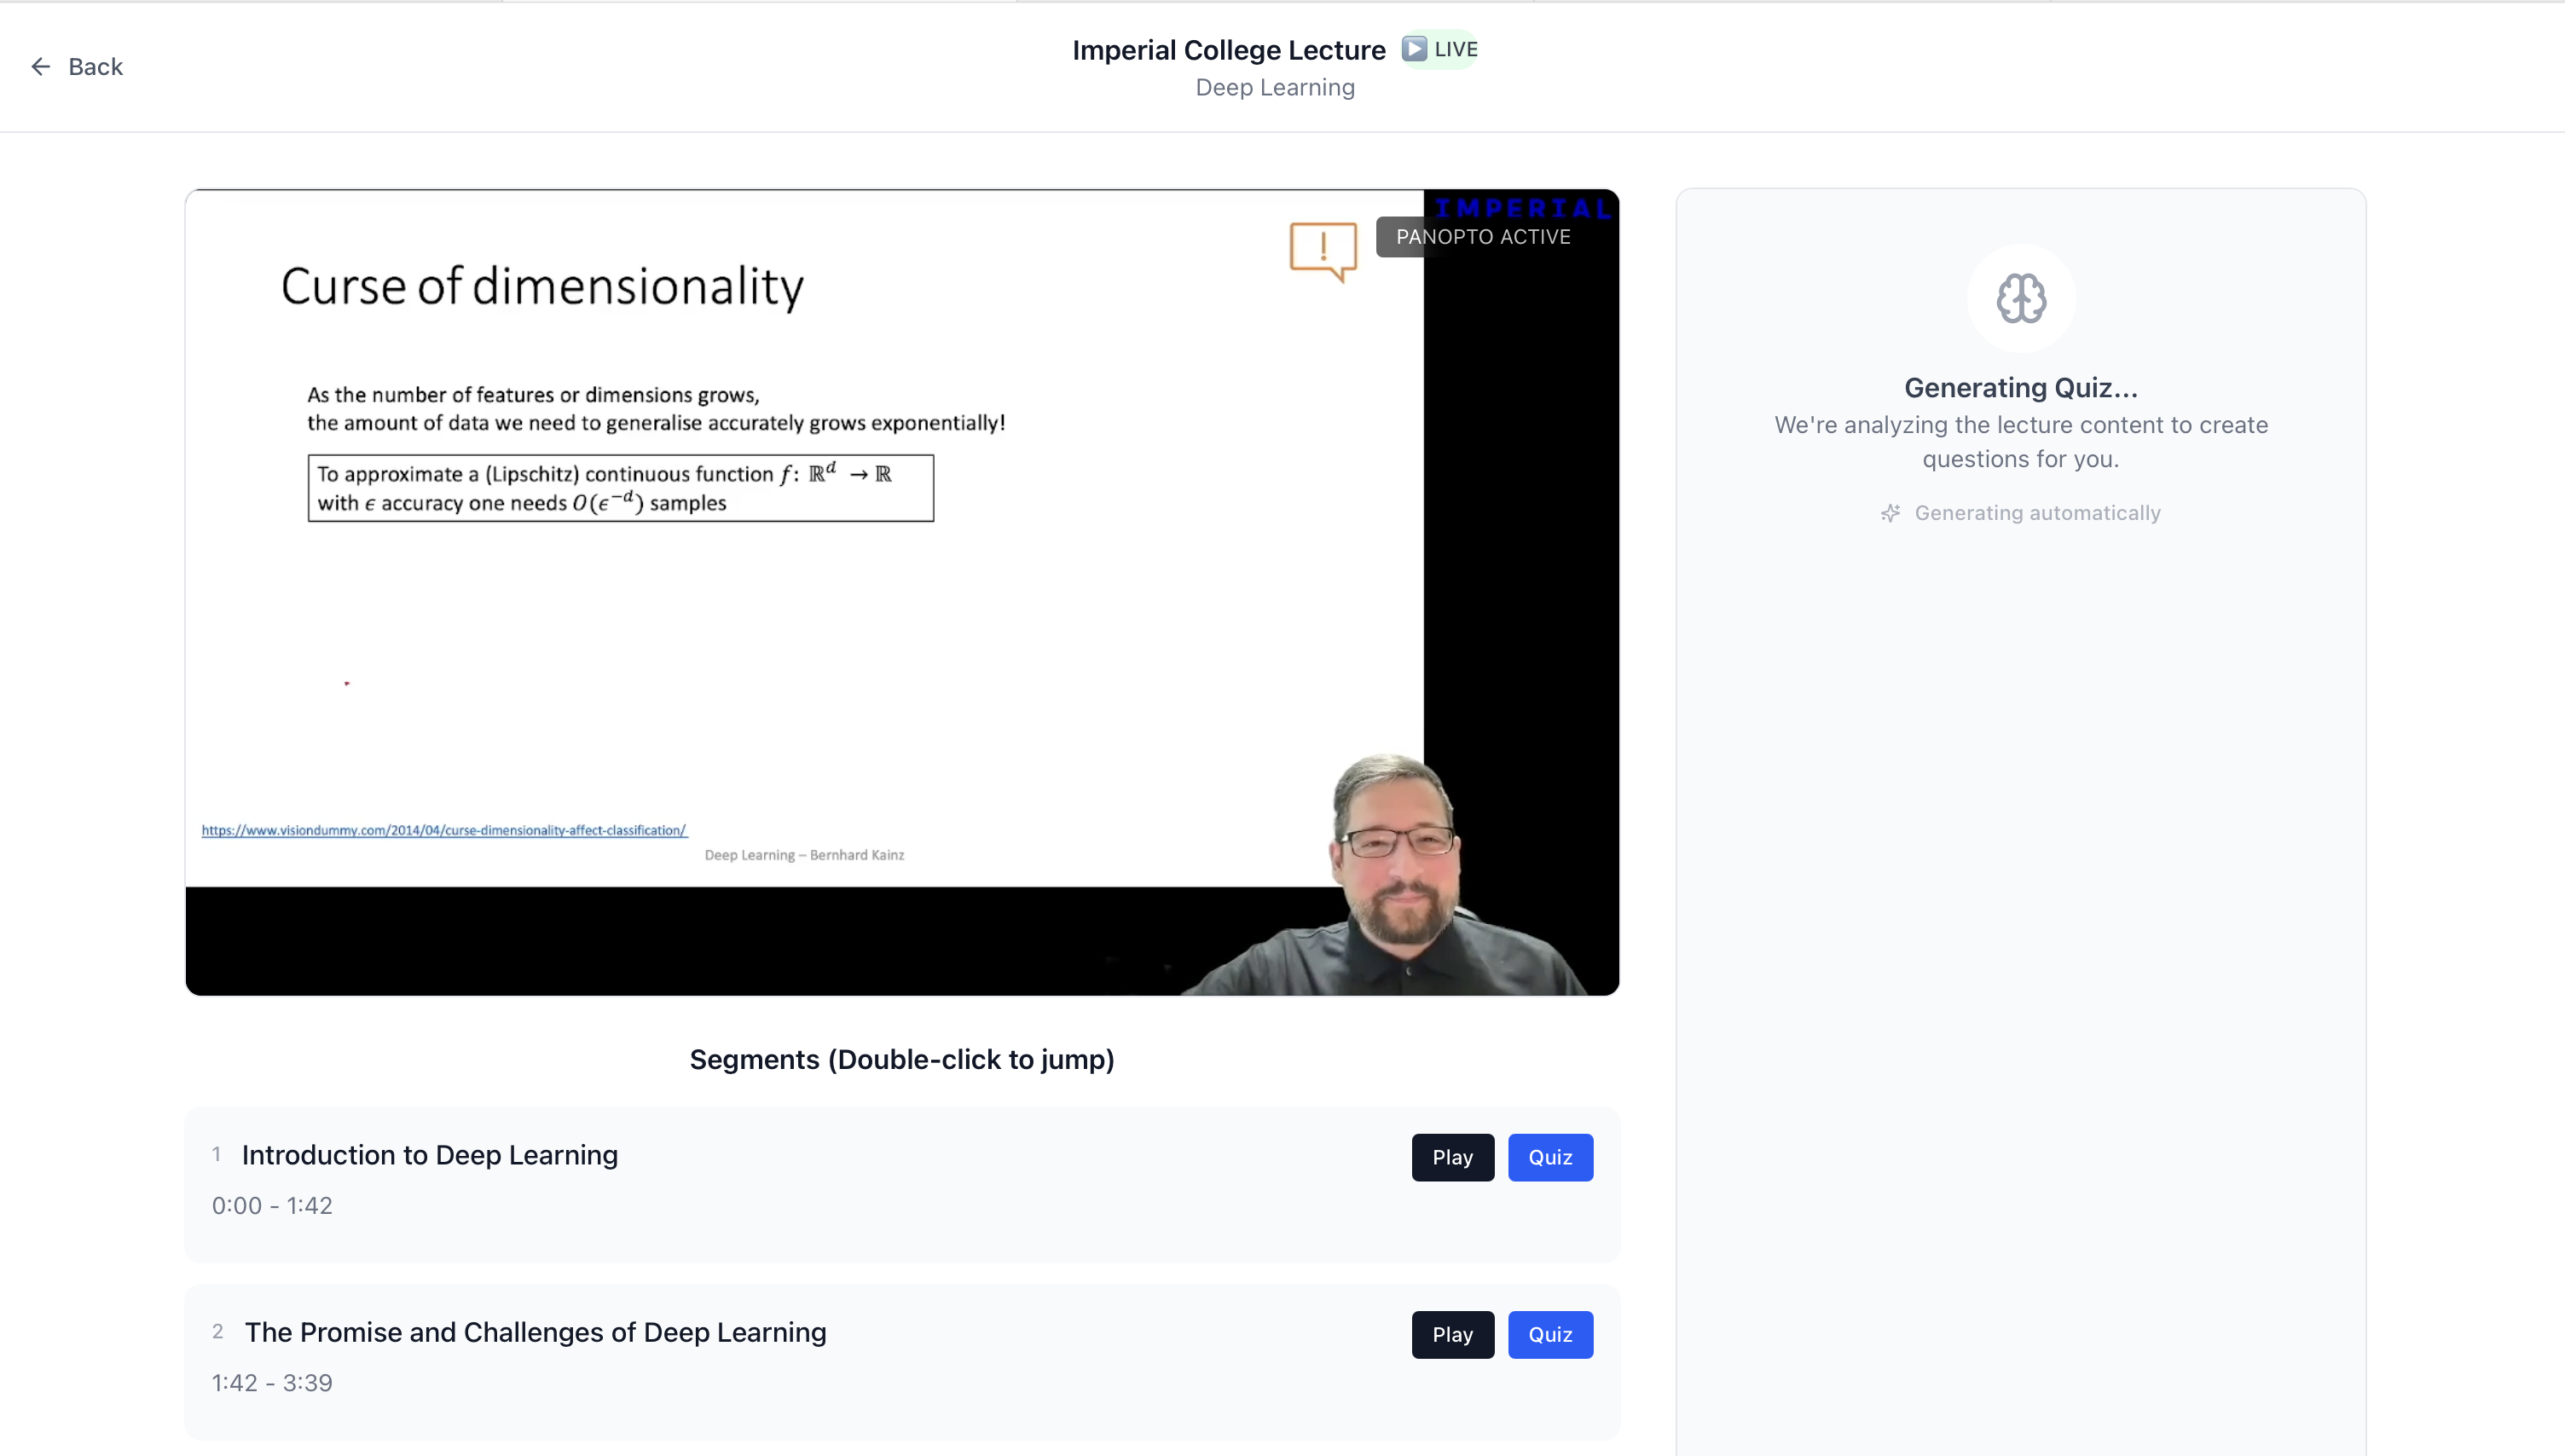The image size is (2565, 1456).
Task: Play the Introduction to Deep Learning segment
Action: (1452, 1157)
